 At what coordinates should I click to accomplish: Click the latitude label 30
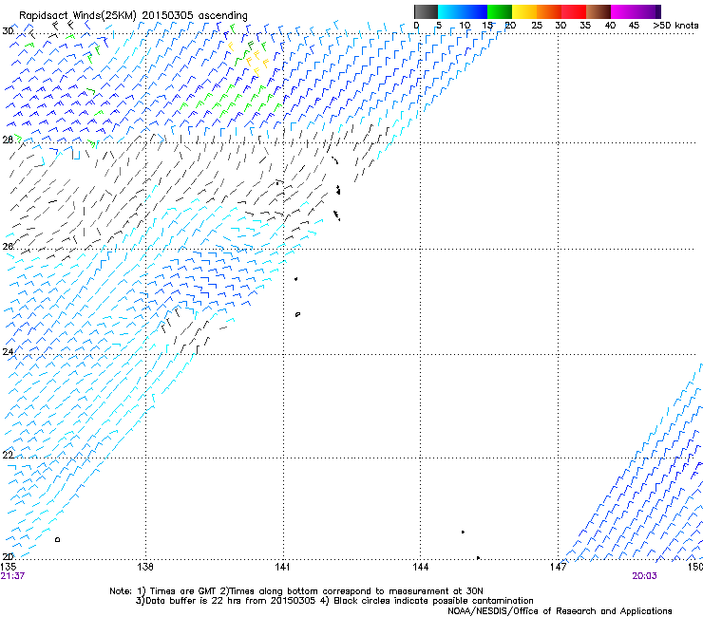(x=8, y=31)
